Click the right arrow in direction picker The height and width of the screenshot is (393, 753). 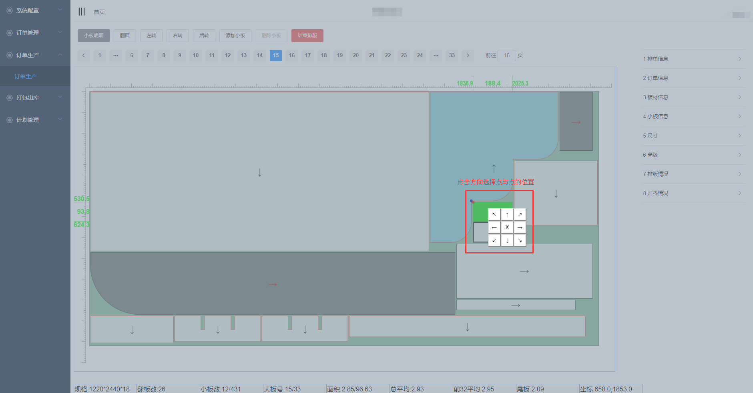[520, 227]
